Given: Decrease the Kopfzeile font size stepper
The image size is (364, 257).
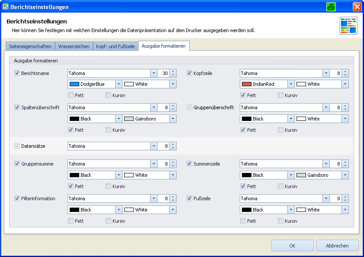Looking at the screenshot, I should (345, 75).
